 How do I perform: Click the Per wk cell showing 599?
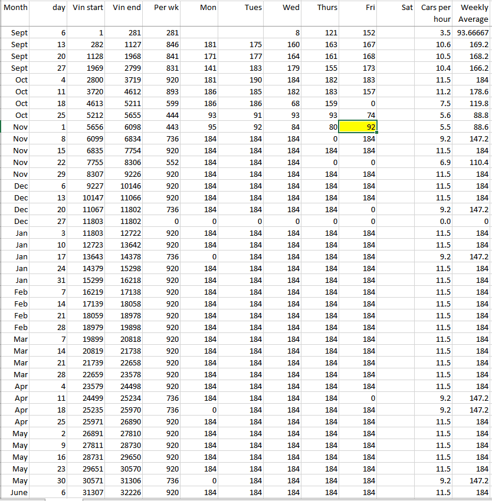pyautogui.click(x=162, y=103)
